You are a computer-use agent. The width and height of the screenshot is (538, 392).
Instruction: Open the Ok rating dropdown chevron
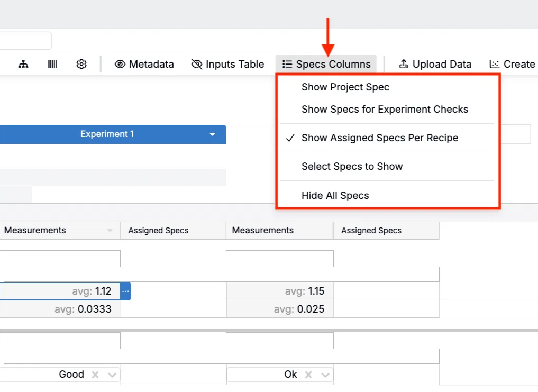click(324, 375)
